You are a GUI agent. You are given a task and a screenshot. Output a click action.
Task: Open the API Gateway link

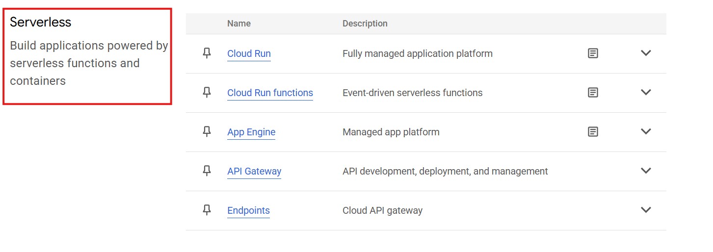[254, 171]
